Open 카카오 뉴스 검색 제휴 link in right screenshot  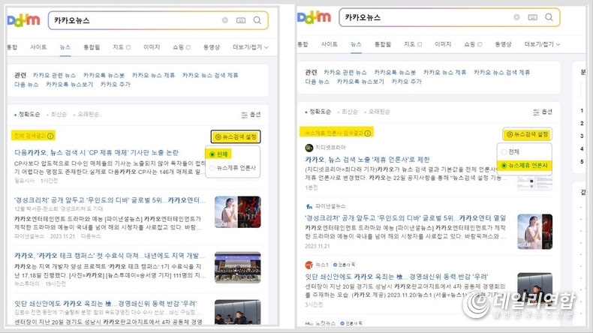[501, 72]
